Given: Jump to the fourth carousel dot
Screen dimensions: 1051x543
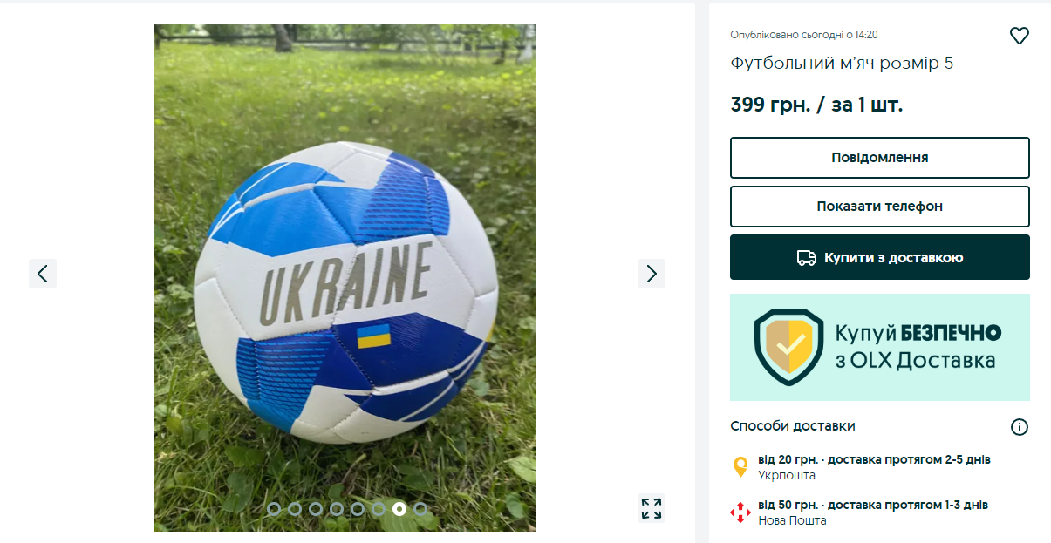Looking at the screenshot, I should tap(337, 509).
